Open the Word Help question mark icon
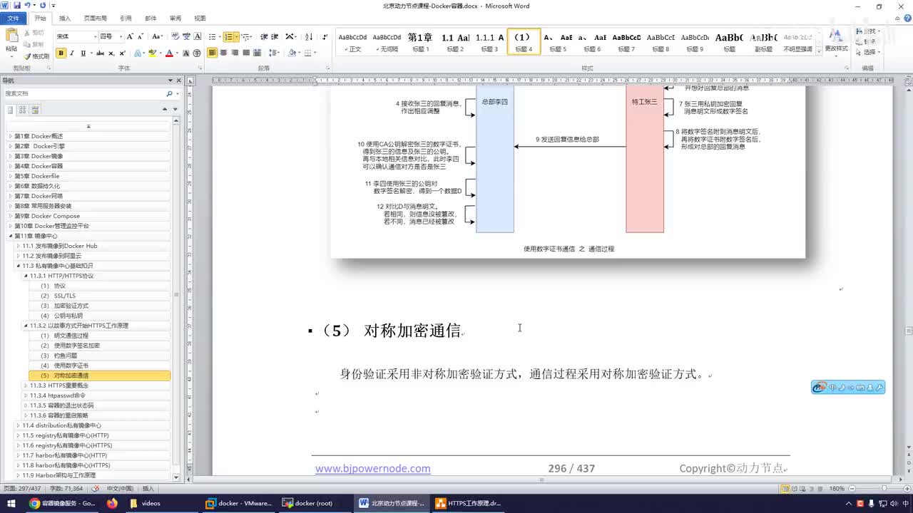 click(x=906, y=18)
